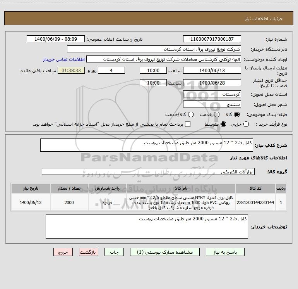Click the NYRY cable product name cell
The image size is (298, 289).
coord(181,202)
